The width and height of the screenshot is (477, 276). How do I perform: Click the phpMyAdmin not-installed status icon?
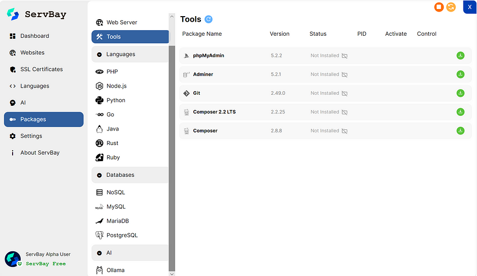coord(344,56)
